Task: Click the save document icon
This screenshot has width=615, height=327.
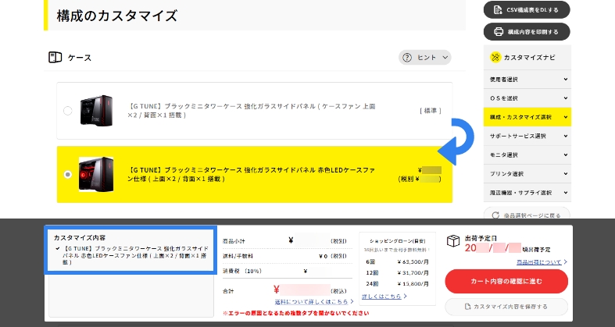Action: (x=467, y=307)
